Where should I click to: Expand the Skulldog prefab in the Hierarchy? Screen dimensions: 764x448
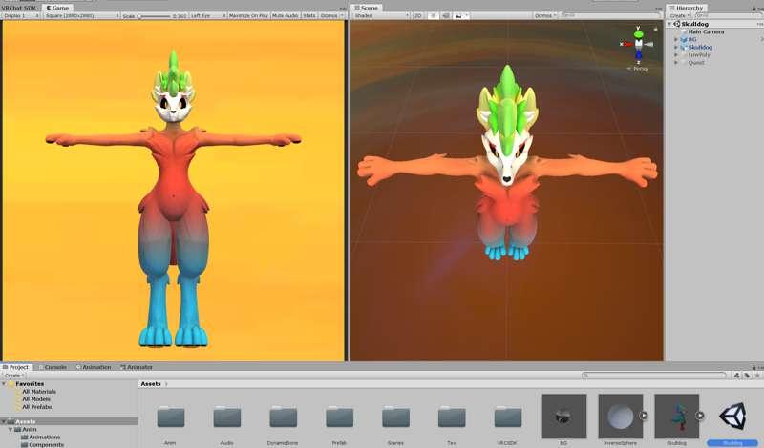tap(676, 48)
